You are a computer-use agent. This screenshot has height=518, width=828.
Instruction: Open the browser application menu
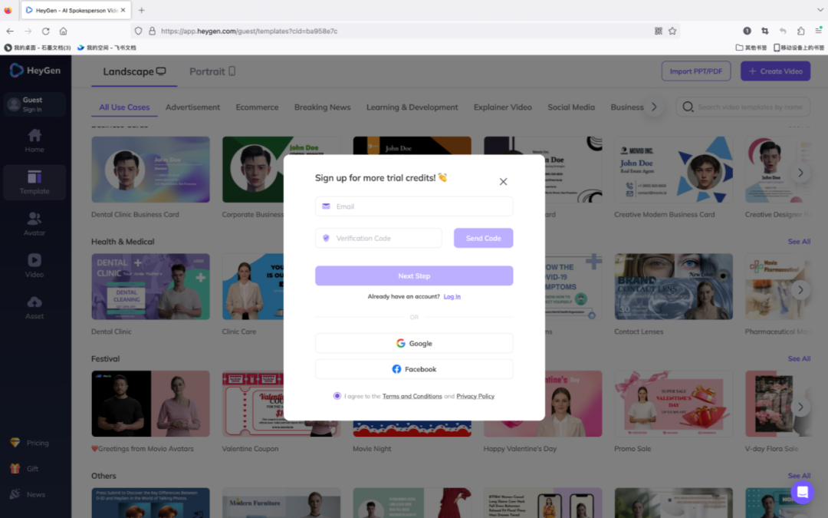point(819,31)
